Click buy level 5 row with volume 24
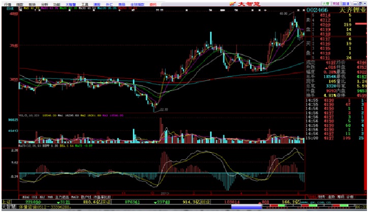The height and width of the screenshot is (212, 368). pyautogui.click(x=336, y=58)
